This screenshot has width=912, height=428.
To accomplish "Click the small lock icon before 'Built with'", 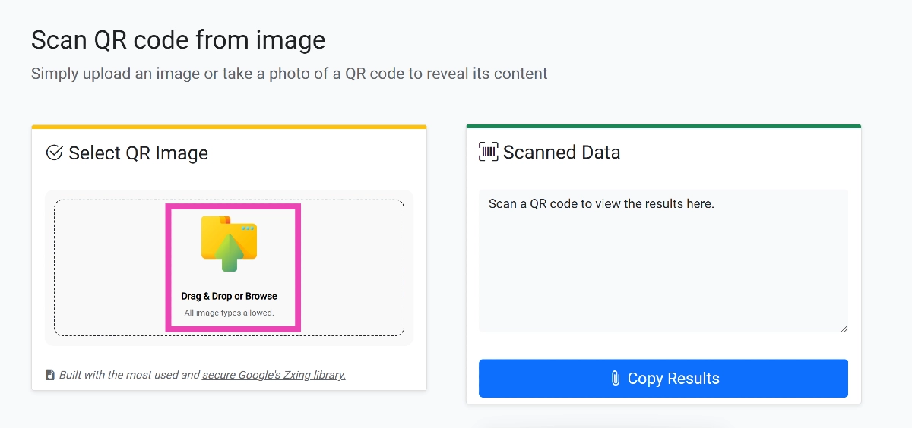I will (x=50, y=375).
